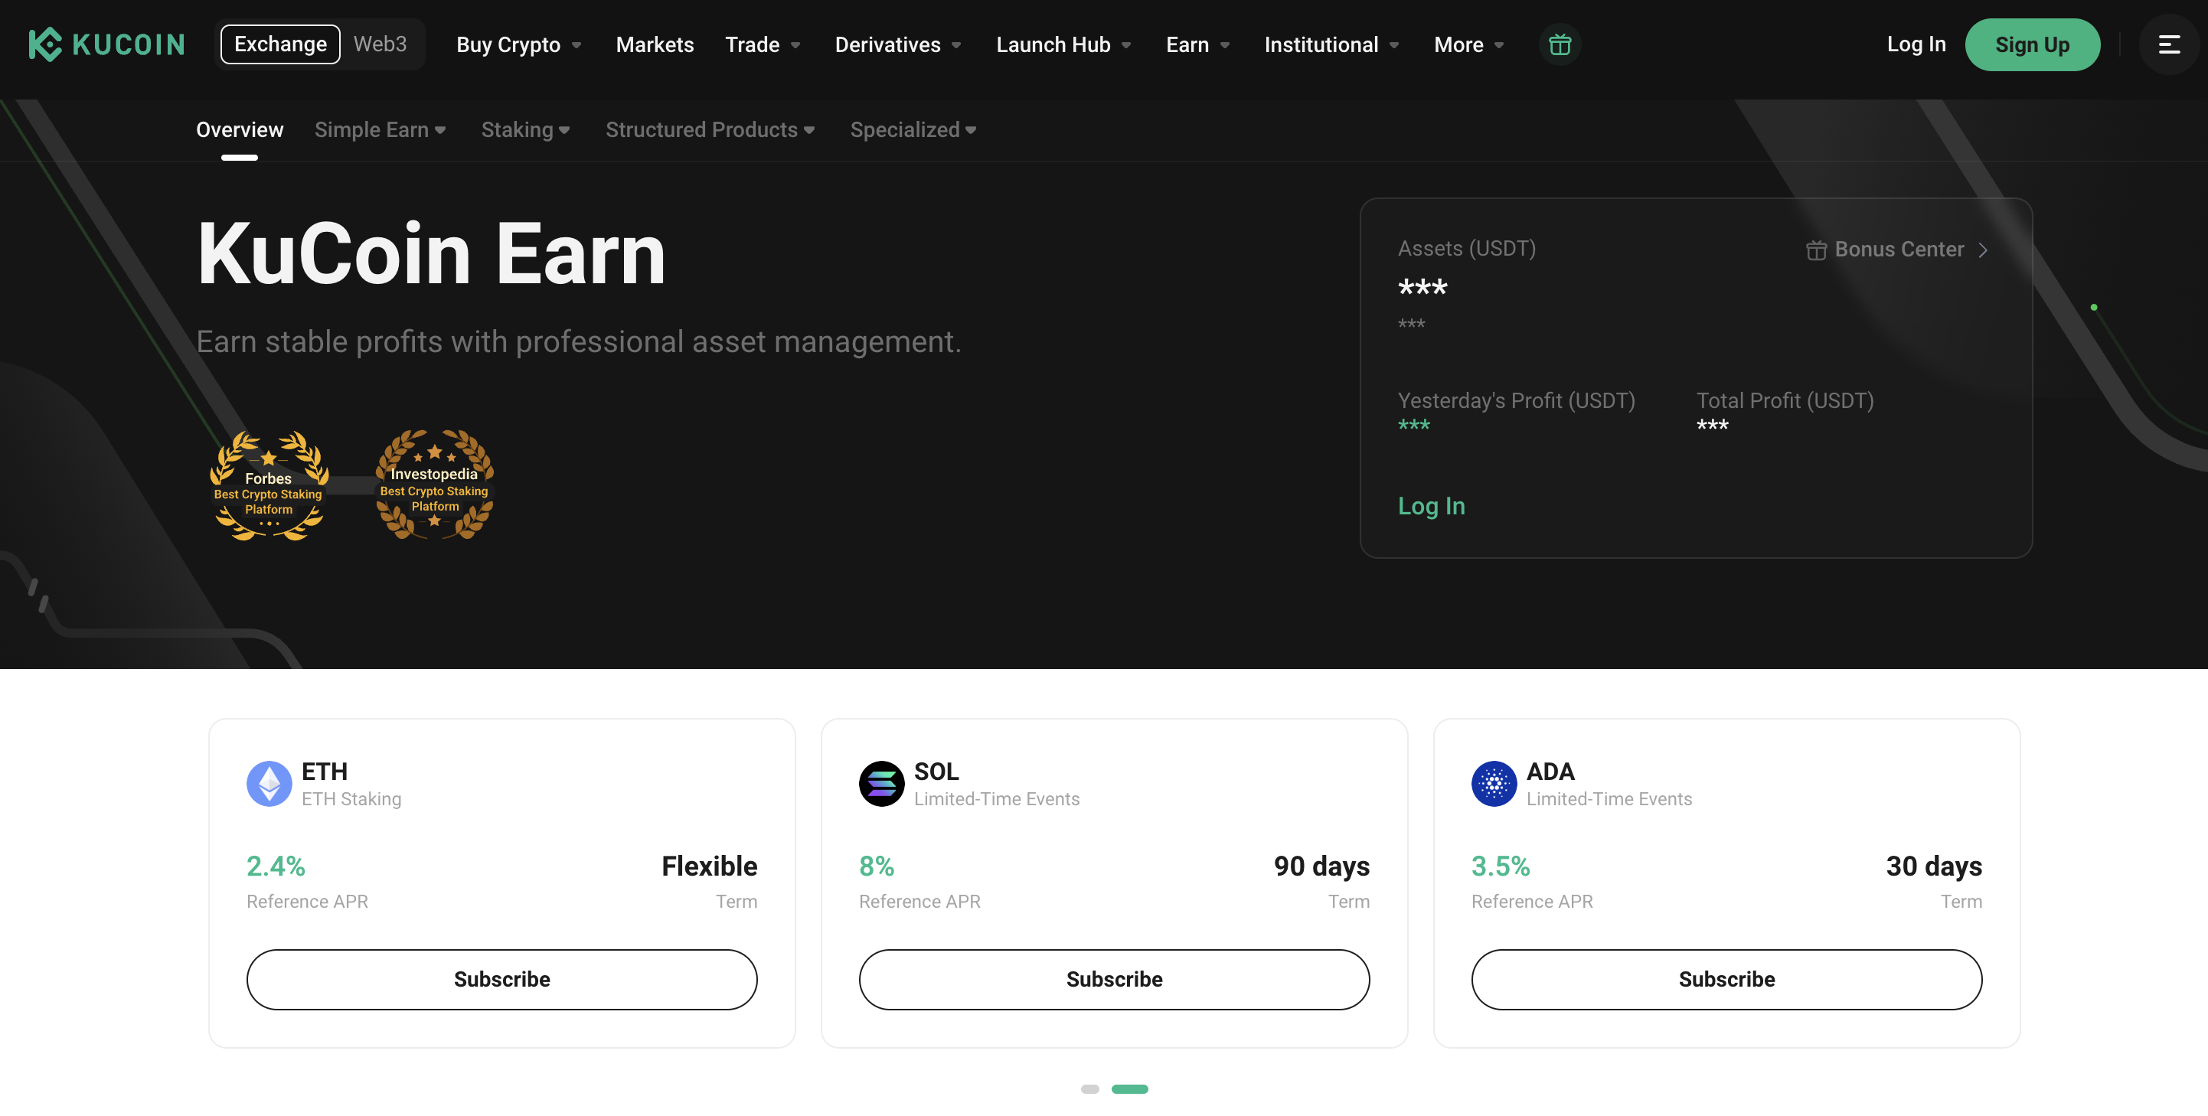
Task: Click the SOL coin icon
Action: pyautogui.click(x=881, y=784)
